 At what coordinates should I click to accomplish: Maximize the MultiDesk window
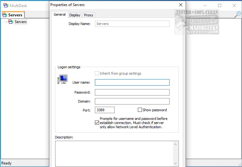coord(220,5)
